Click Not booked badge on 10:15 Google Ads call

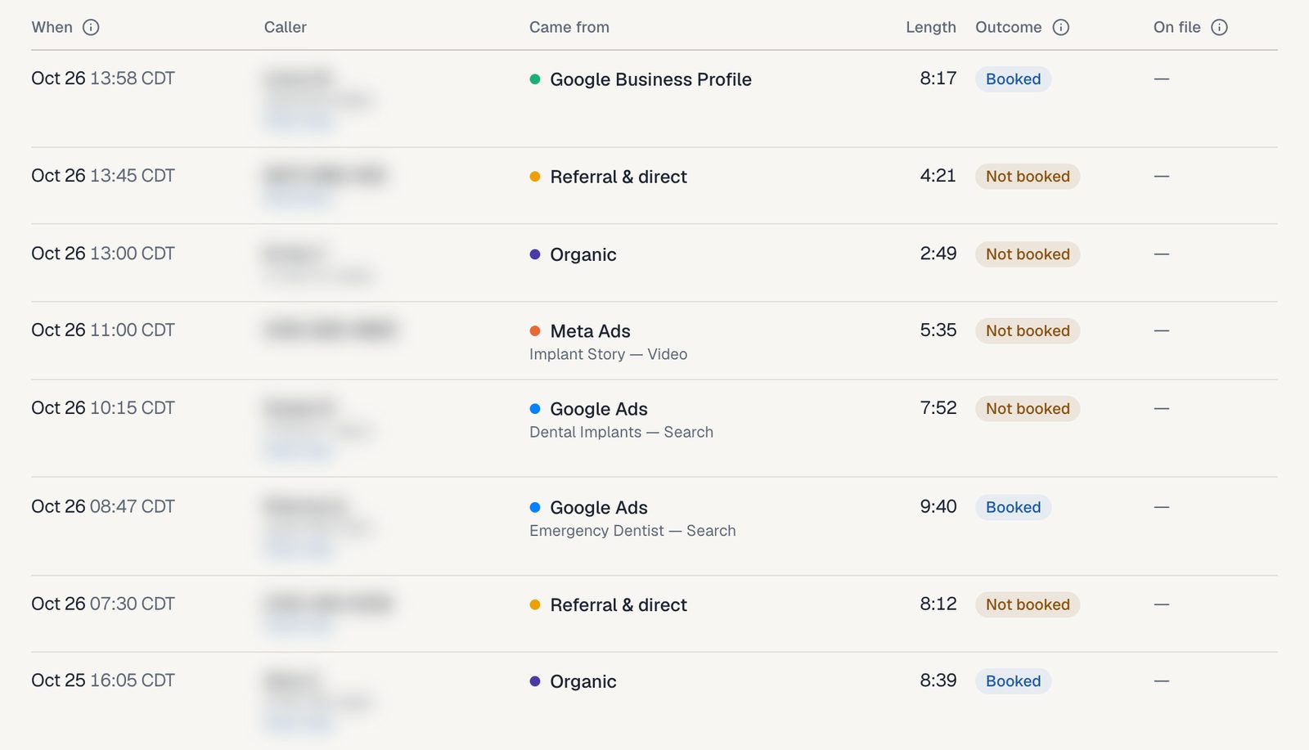(x=1028, y=409)
